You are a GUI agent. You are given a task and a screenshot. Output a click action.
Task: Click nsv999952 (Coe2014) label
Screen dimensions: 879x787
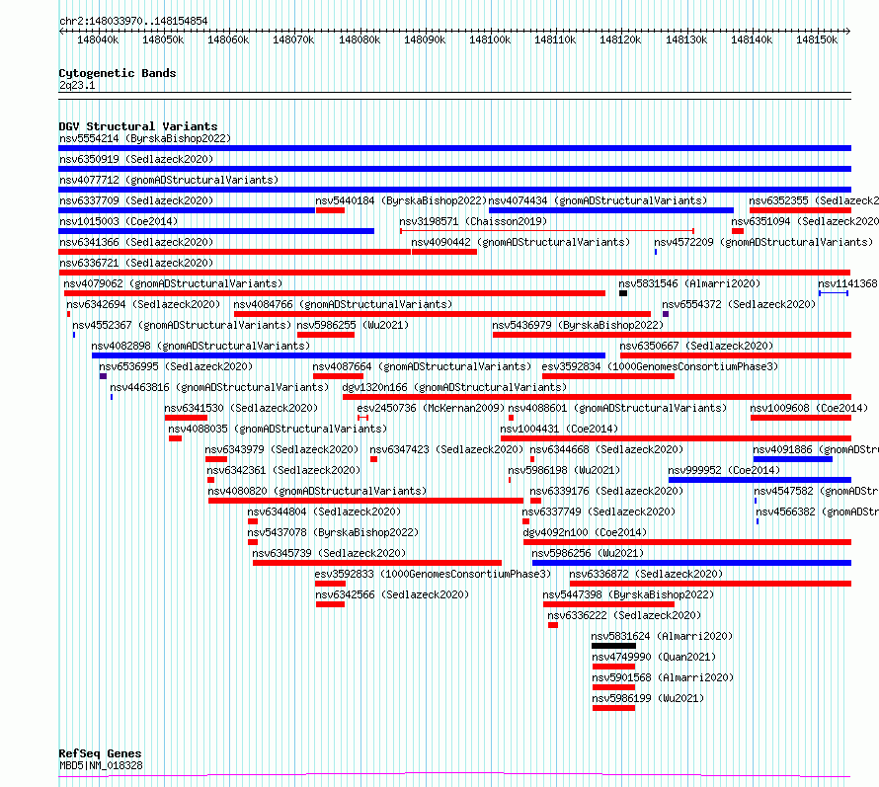tap(724, 470)
